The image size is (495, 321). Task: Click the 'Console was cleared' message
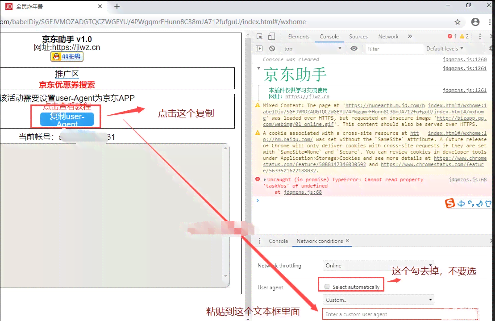291,59
